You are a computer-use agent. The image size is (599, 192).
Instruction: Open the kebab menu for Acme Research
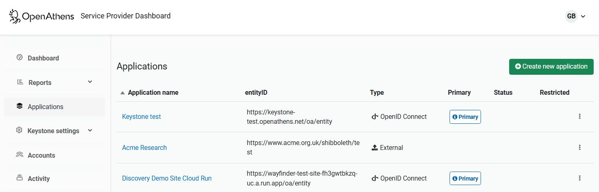[x=579, y=147]
